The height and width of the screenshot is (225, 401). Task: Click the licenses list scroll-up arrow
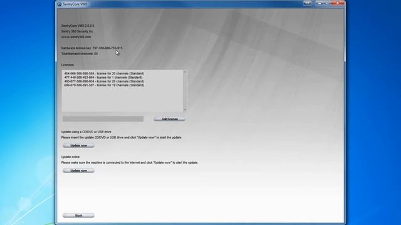185,72
